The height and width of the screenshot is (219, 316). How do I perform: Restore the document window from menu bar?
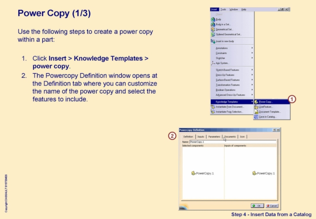[x=282, y=9]
